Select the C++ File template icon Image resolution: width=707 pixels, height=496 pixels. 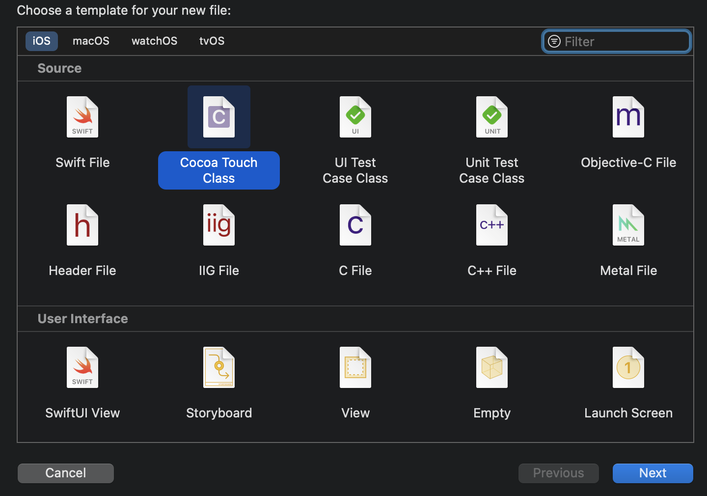pyautogui.click(x=492, y=225)
